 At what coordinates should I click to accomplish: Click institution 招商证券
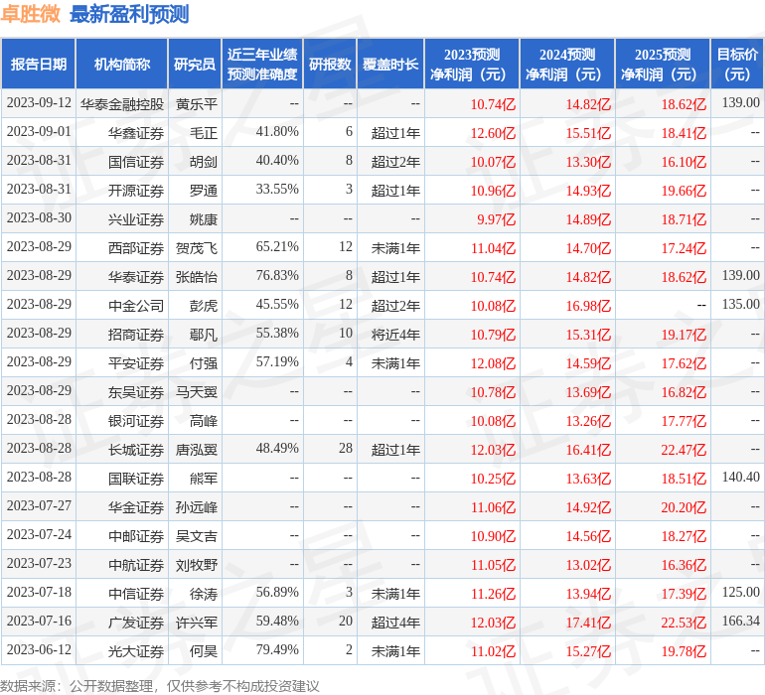[136, 335]
